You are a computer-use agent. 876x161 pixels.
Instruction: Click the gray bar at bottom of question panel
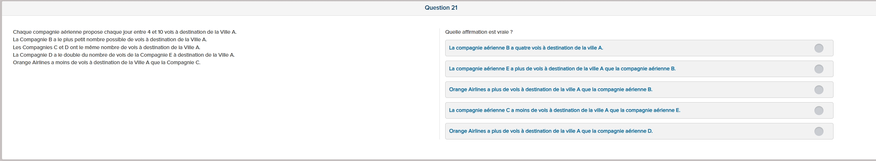(438, 160)
